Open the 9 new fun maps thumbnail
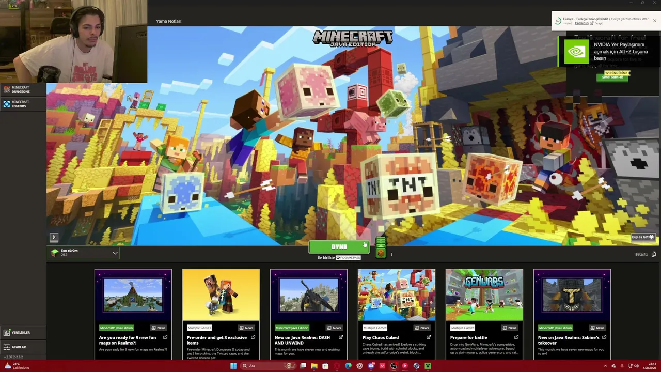Screen dimensions: 661x372 (133, 296)
